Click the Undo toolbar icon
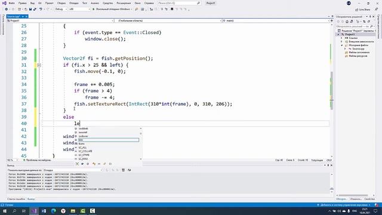The height and width of the screenshot is (215, 382). click(x=41, y=10)
